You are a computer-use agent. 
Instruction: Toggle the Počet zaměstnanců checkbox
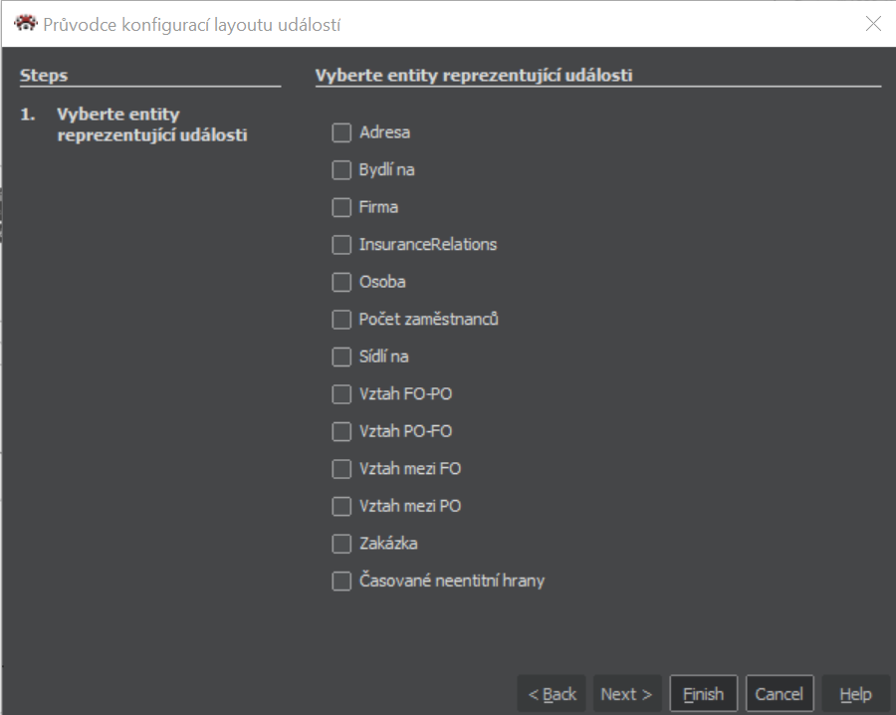pyautogui.click(x=341, y=320)
